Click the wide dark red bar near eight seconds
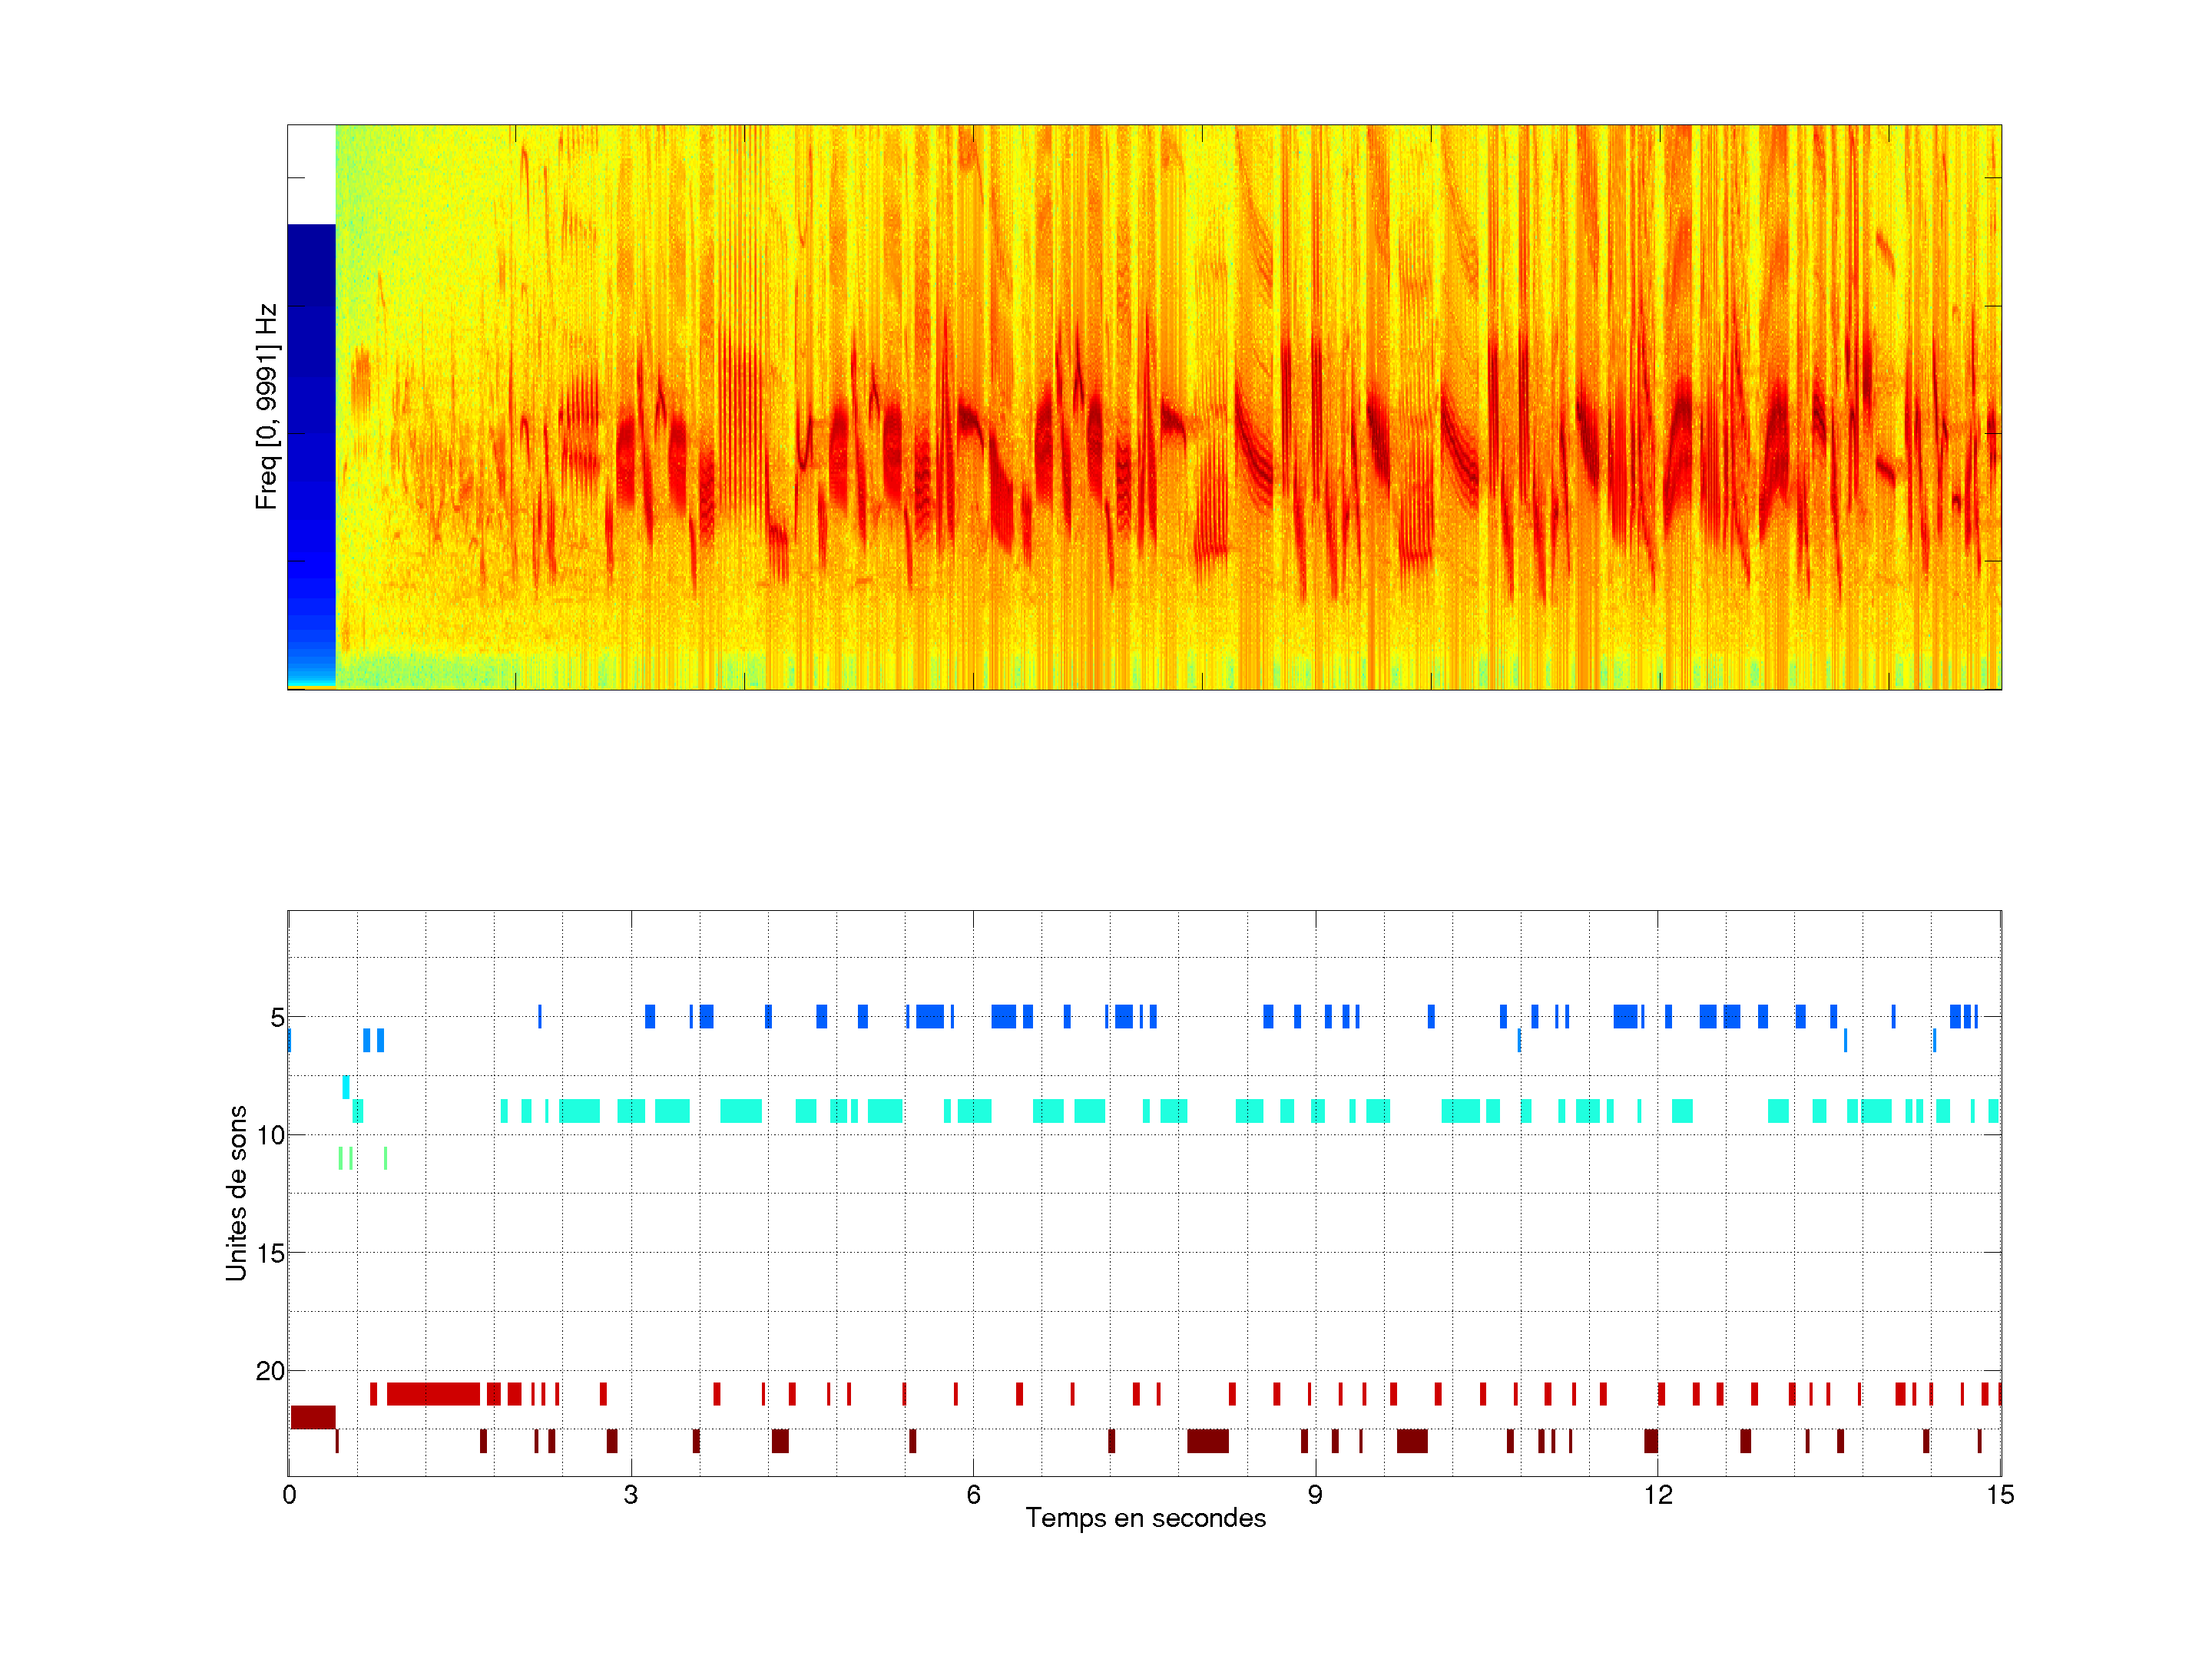Screen dimensions: 2212x1659 pyautogui.click(x=1207, y=1441)
